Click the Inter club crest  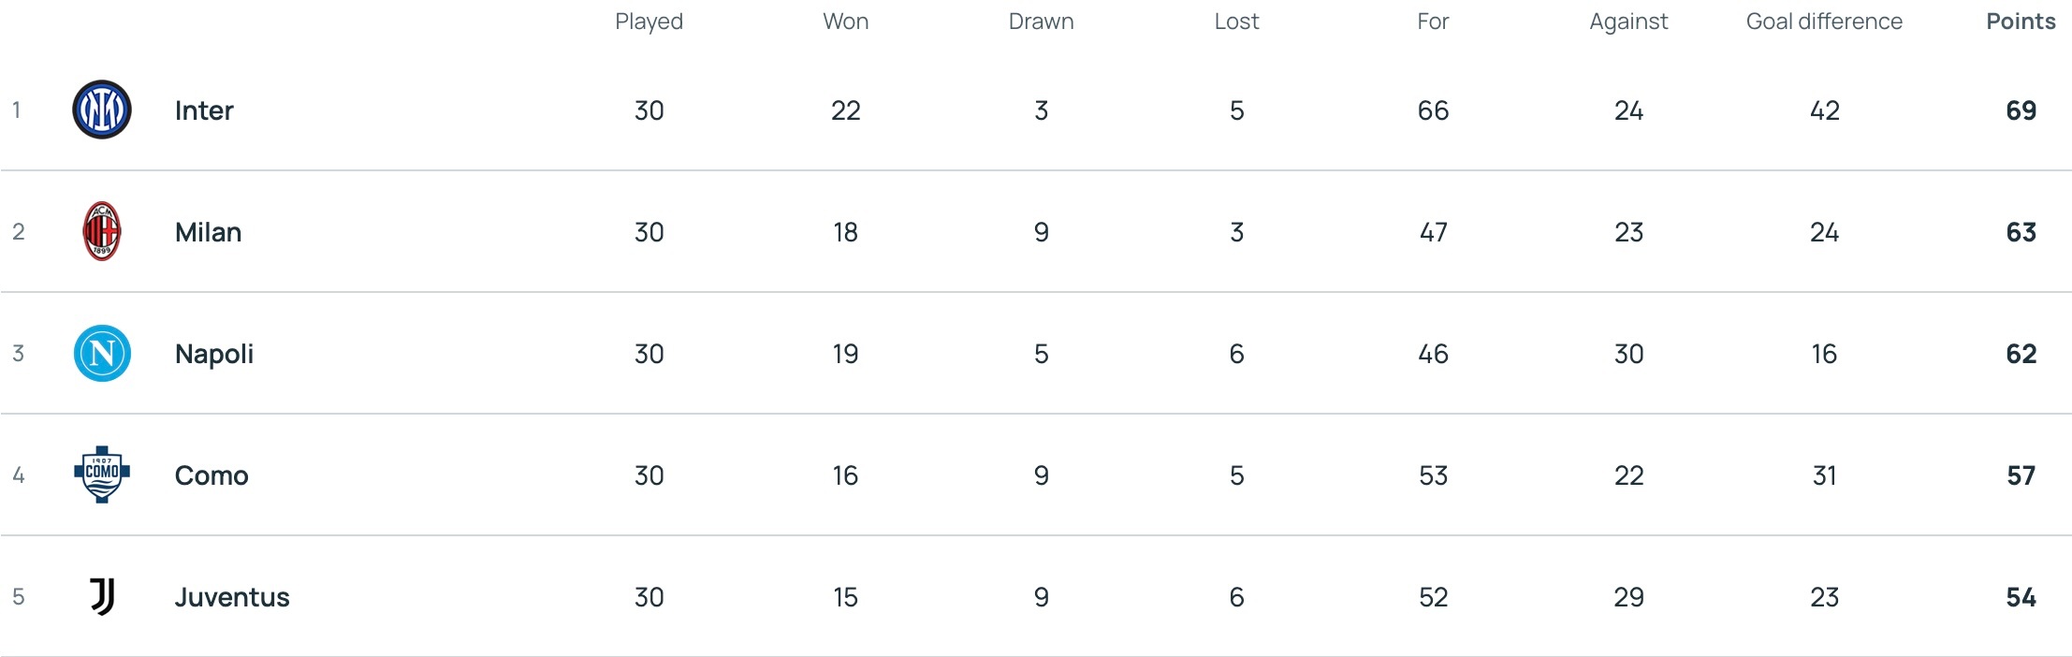tap(102, 109)
